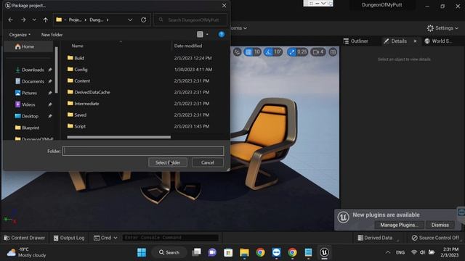Refresh the folder listing
465x261 pixels.
(144, 20)
